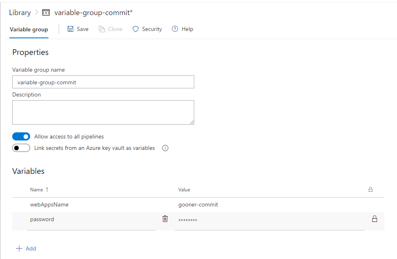Click the info icon beside key vault option
The height and width of the screenshot is (259, 397).
165,148
